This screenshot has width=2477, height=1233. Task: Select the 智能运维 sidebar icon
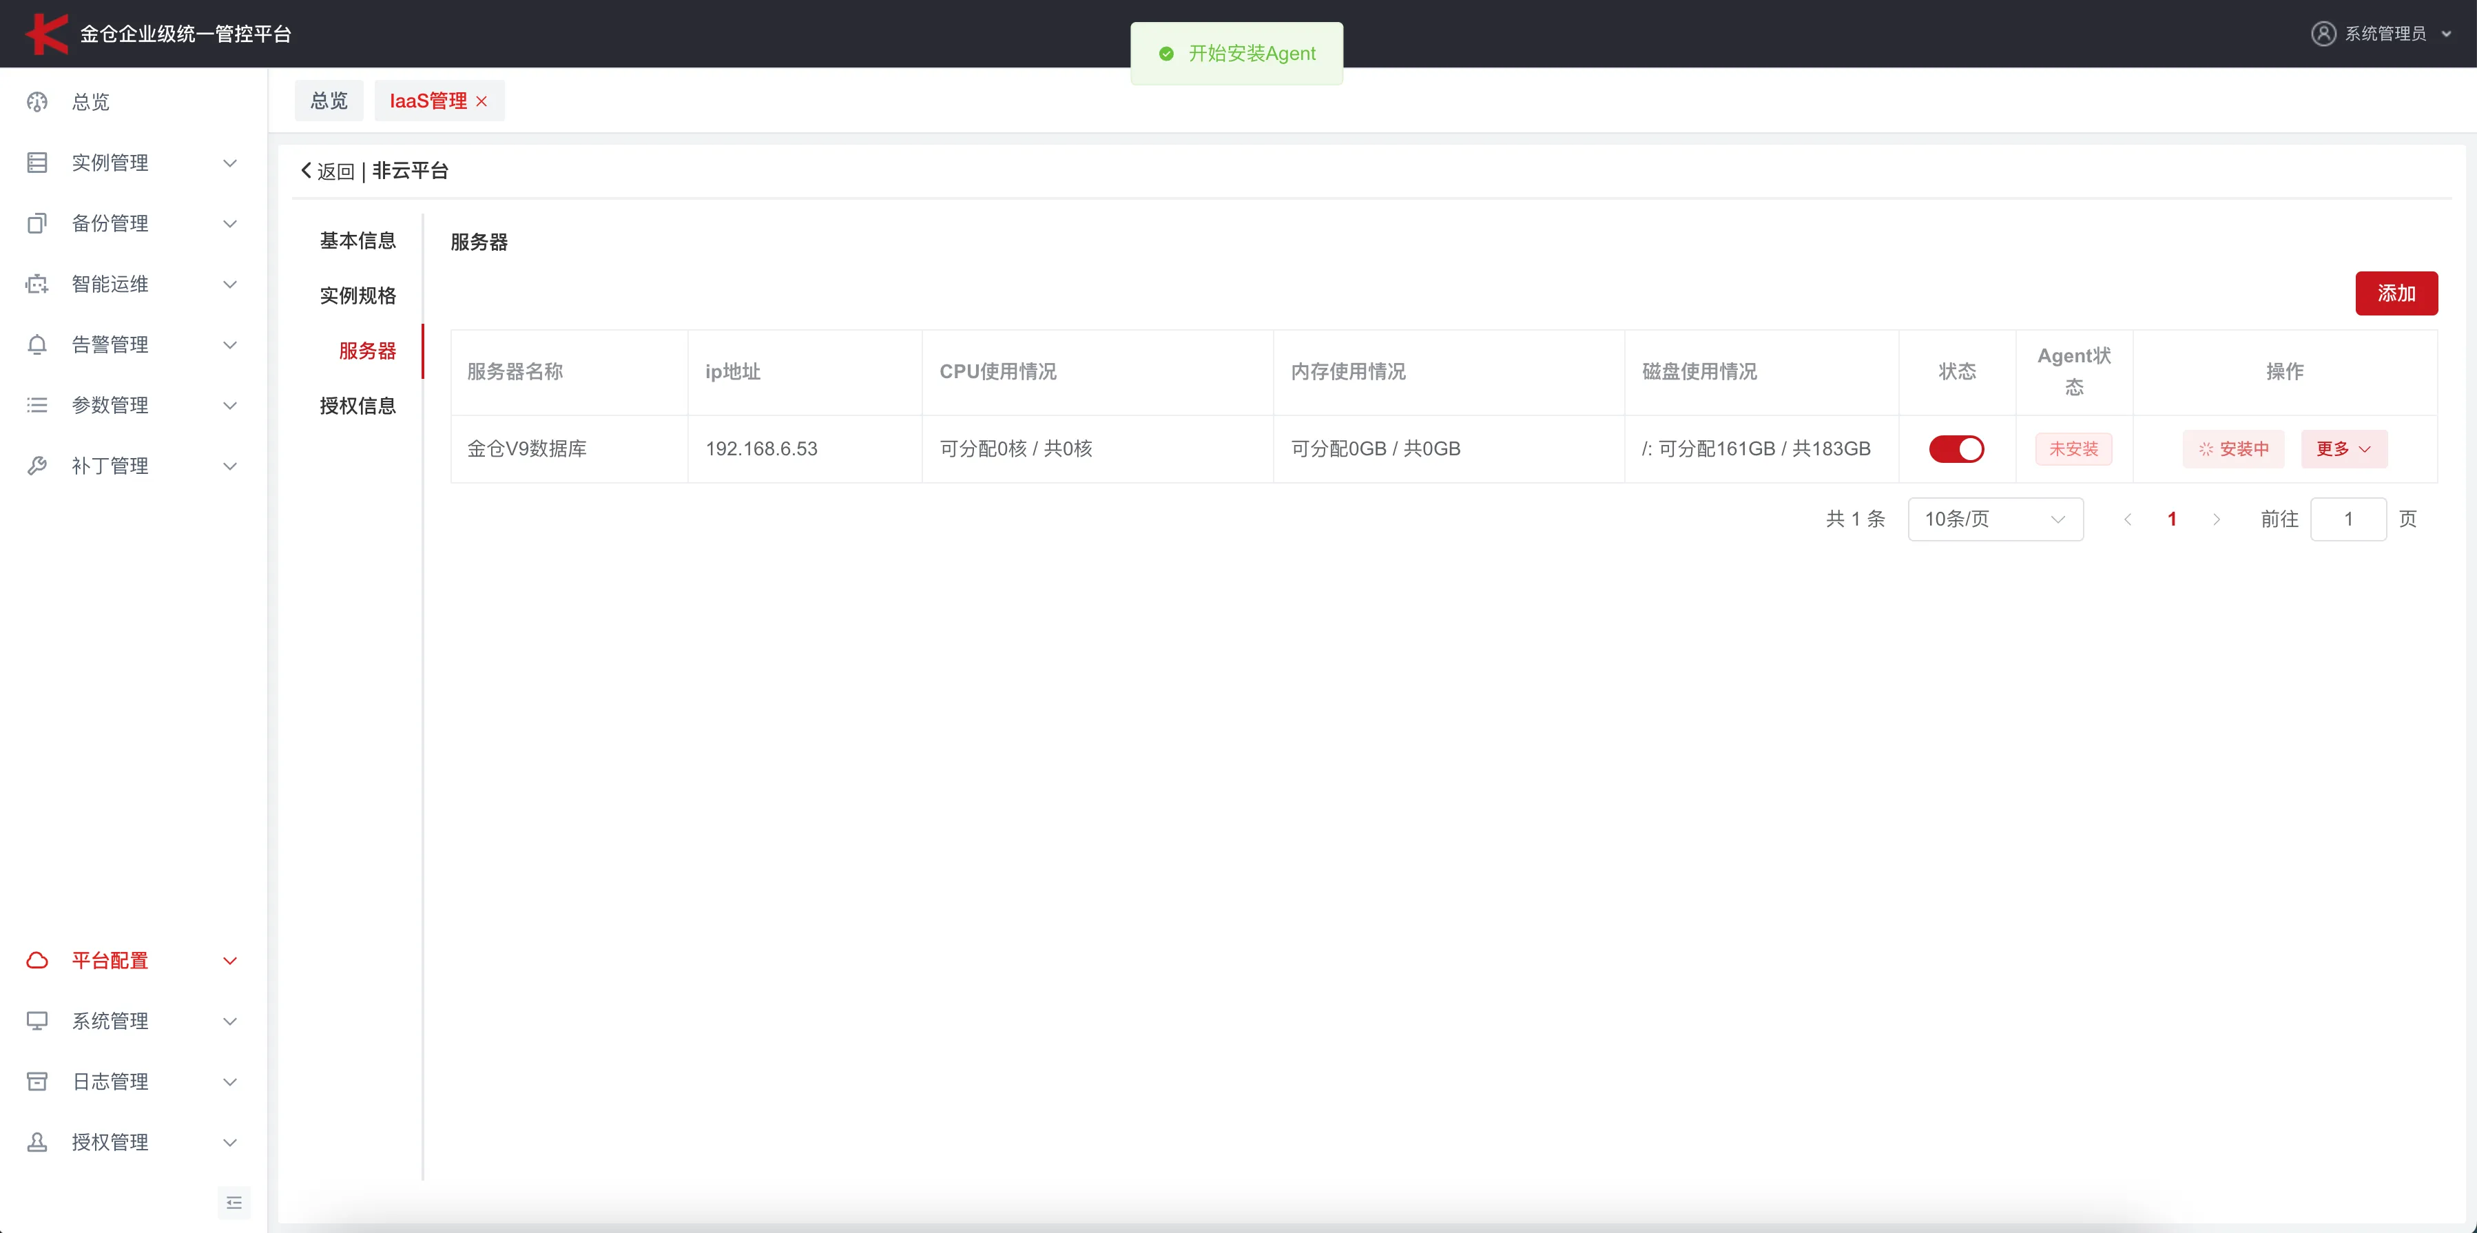[37, 284]
